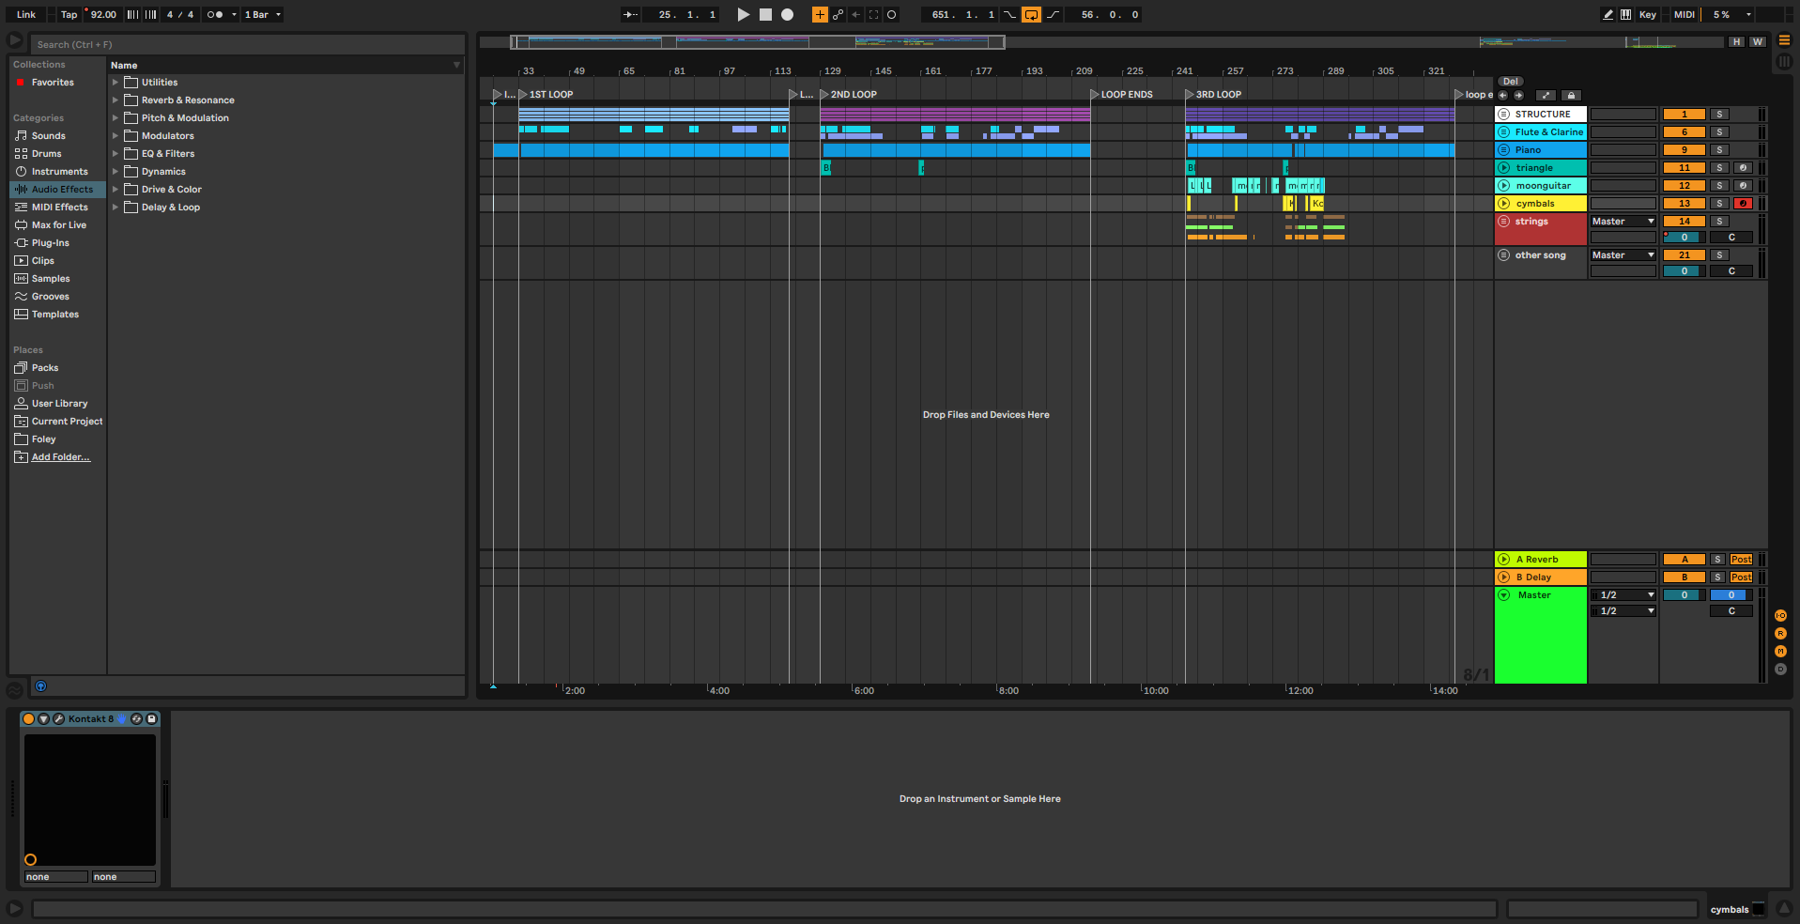
Task: Toggle the Link button
Action: point(26,15)
